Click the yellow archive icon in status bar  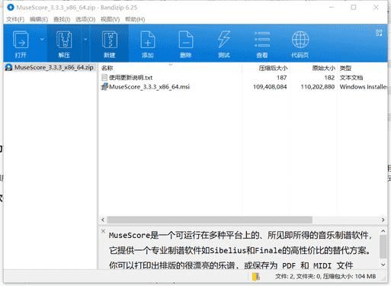tap(256, 277)
